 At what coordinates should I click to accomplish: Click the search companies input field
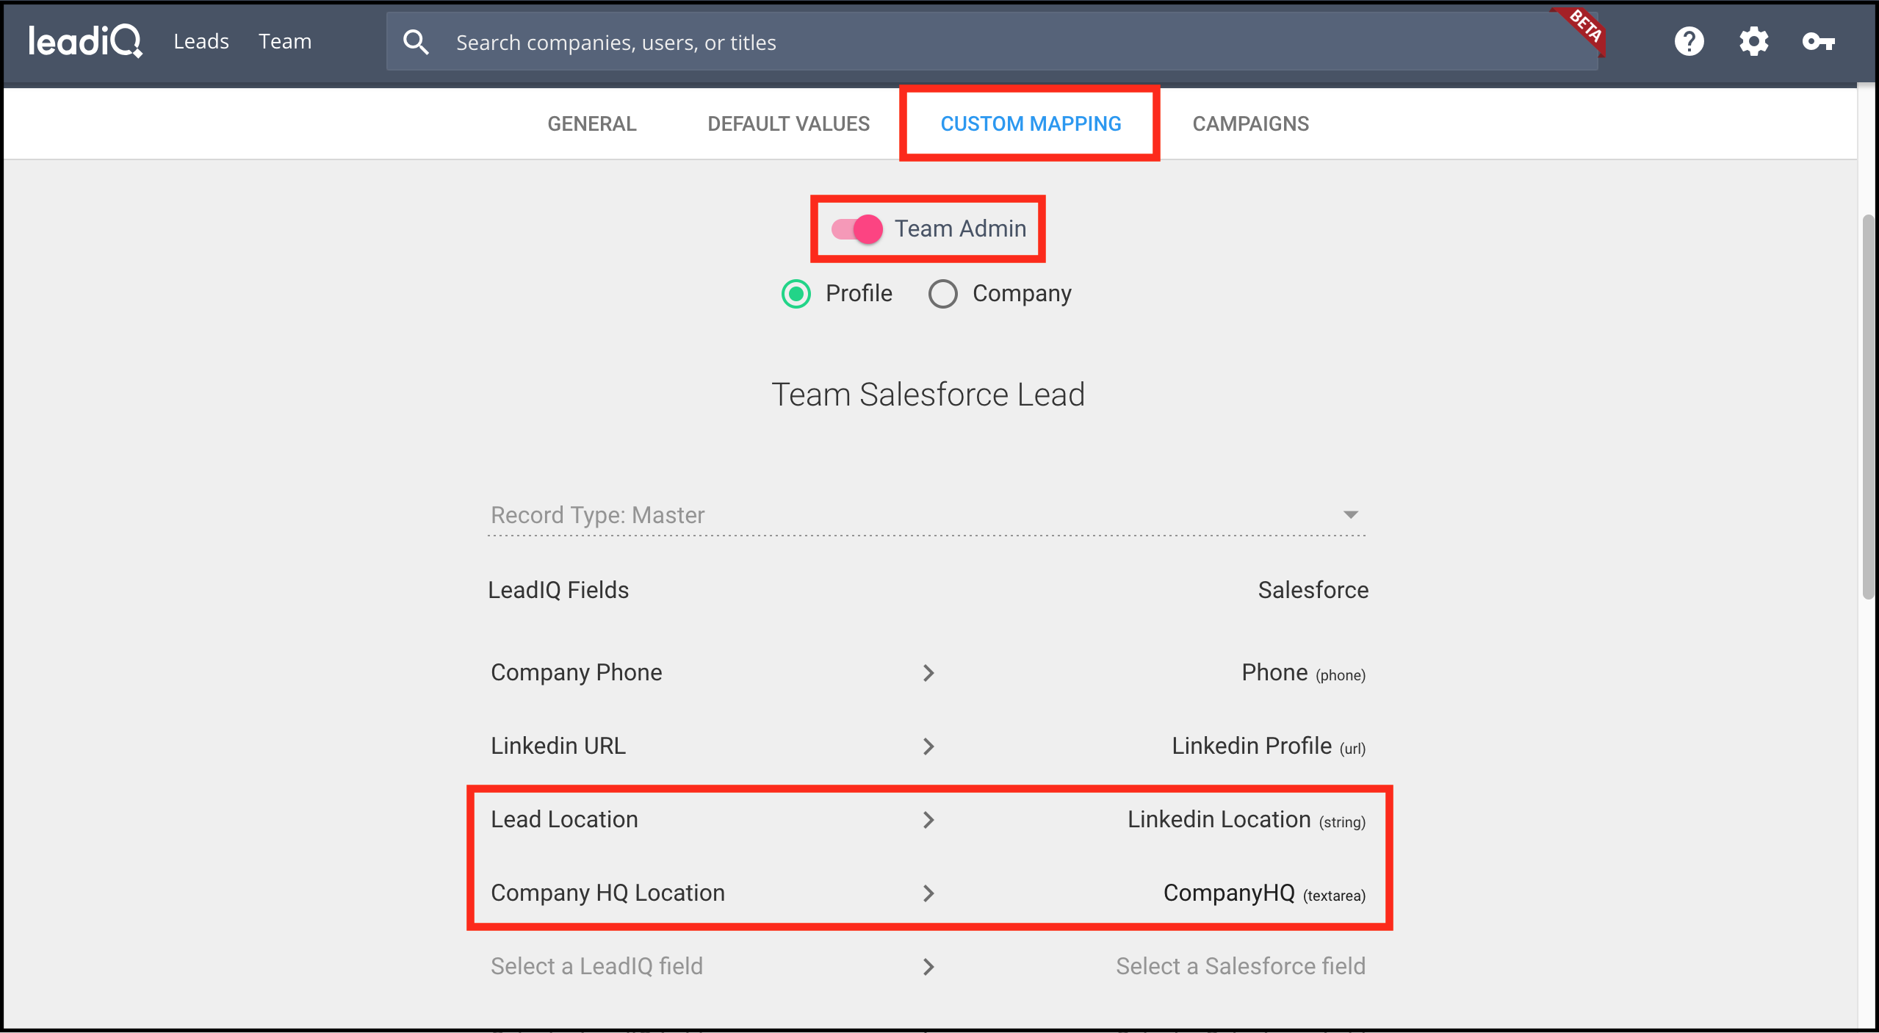point(992,42)
